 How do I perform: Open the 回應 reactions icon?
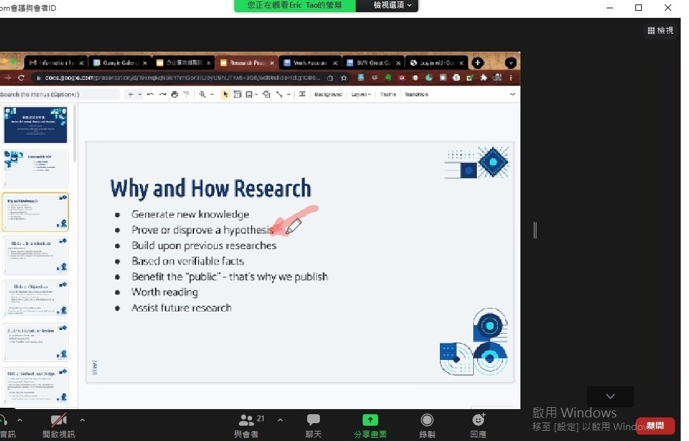click(x=478, y=420)
